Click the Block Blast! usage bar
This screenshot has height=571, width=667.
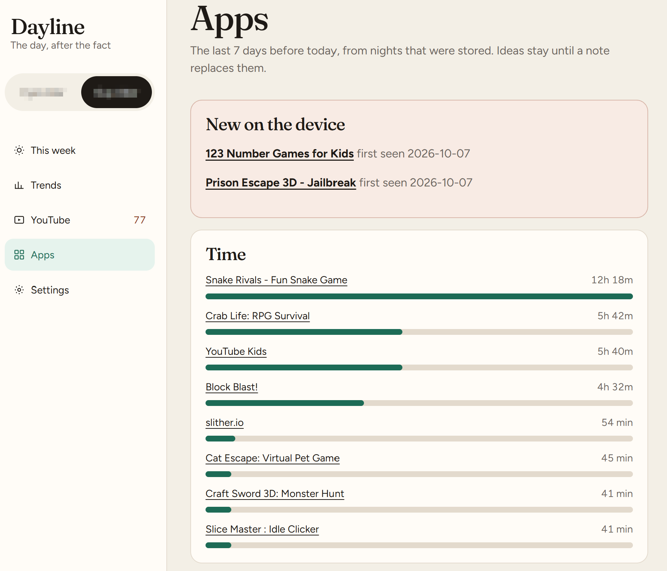(419, 403)
